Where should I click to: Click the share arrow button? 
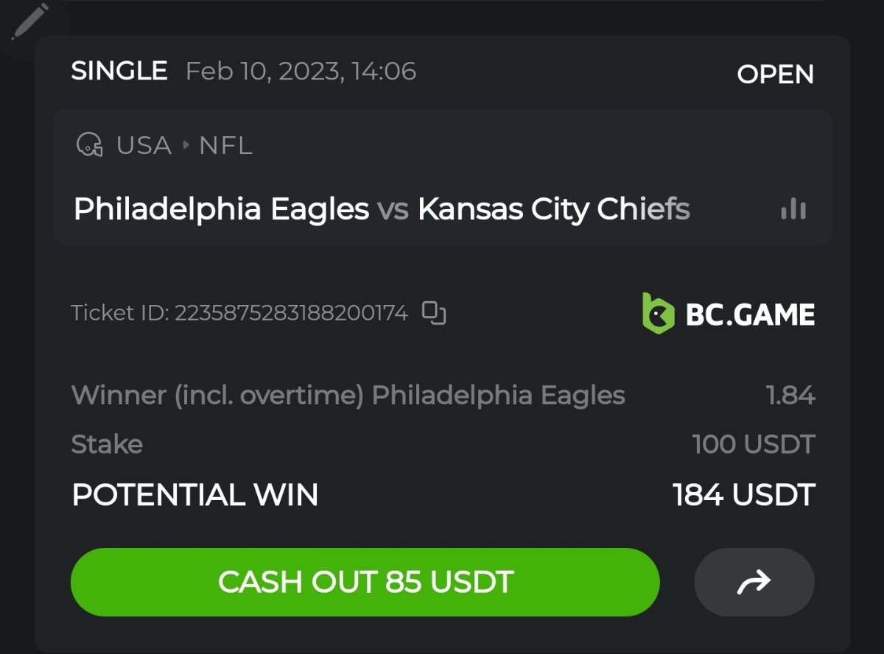754,583
